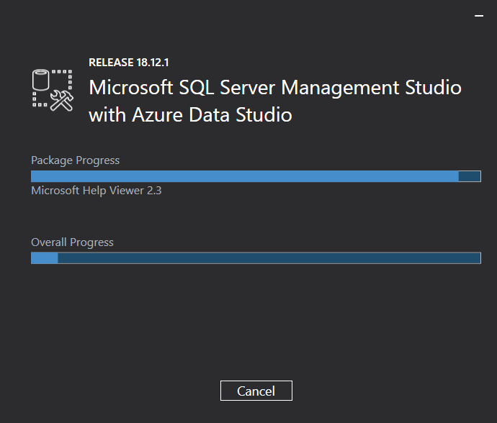Click the Microsoft Help Viewer 2.3 package name
Screen dimensions: 497x423
tap(96, 191)
